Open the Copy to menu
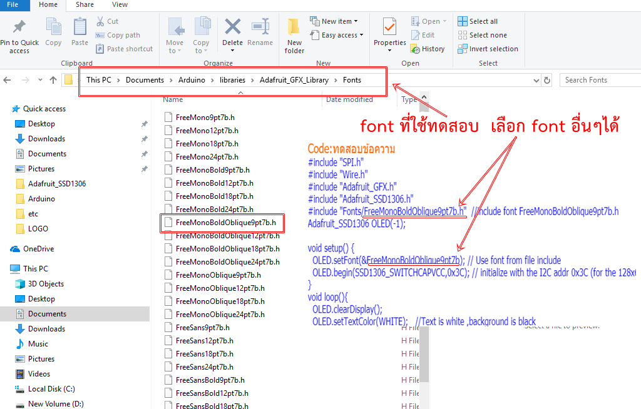Viewport: 641px width, 409px height. [x=201, y=36]
